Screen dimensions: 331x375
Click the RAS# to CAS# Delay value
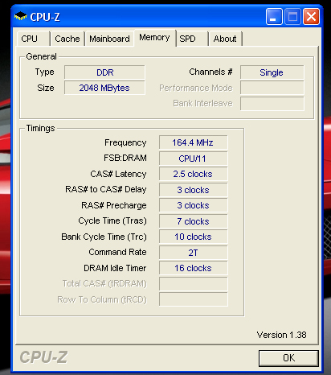coord(193,190)
